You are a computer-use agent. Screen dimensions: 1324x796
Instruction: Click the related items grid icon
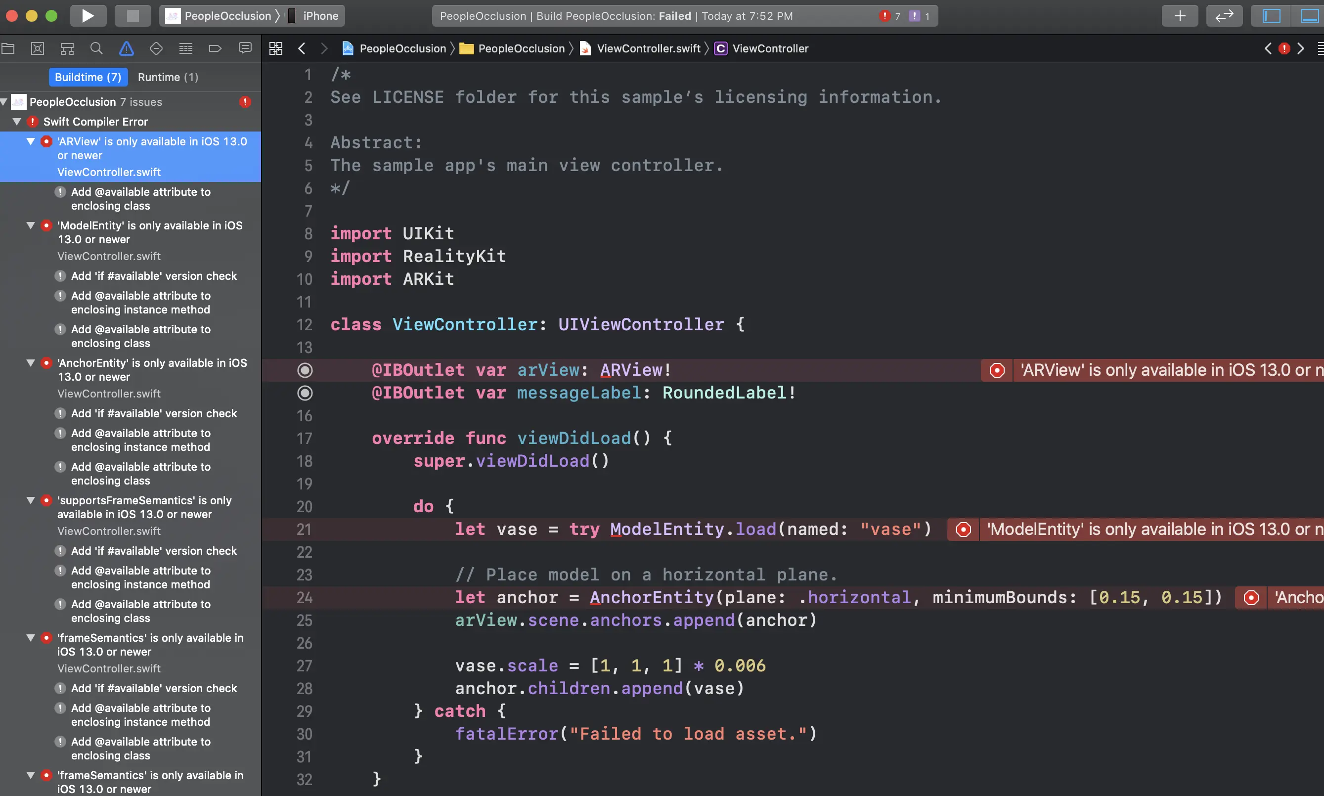pos(276,48)
